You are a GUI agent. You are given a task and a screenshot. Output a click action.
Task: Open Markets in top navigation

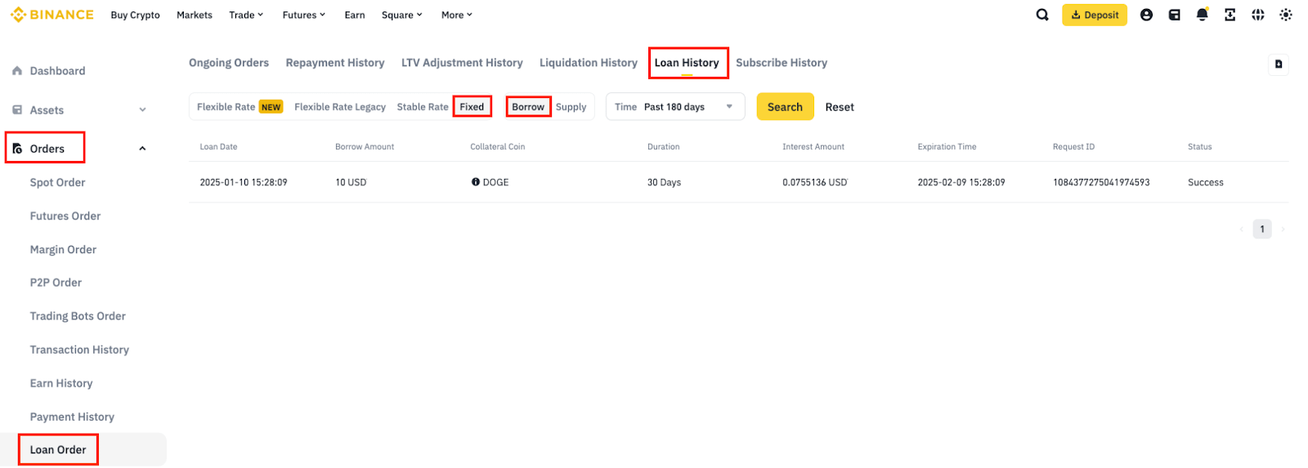click(195, 15)
